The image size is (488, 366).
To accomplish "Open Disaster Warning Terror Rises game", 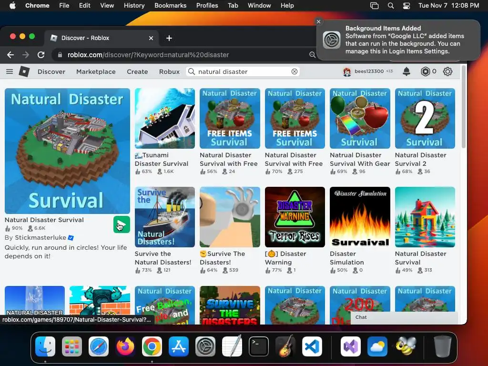I will coord(295,217).
